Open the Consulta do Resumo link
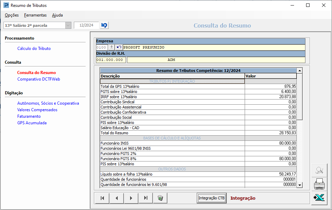 (37, 72)
